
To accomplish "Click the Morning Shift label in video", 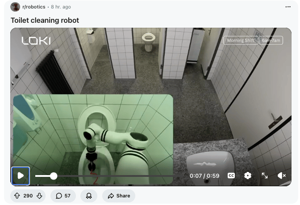I will (241, 40).
